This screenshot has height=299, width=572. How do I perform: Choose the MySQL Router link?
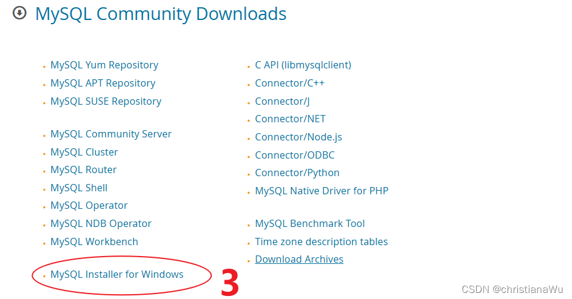[x=84, y=169]
